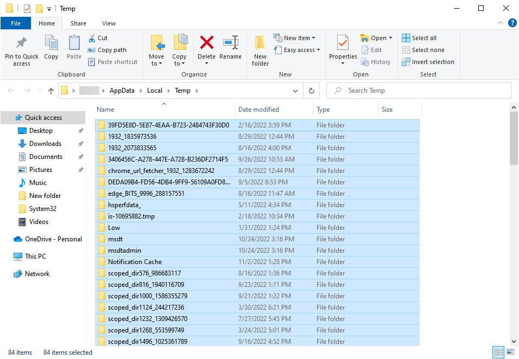The width and height of the screenshot is (519, 359).
Task: Switch to Details view icon
Action: point(498,352)
